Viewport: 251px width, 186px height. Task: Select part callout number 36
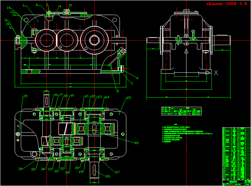(x=20, y=168)
